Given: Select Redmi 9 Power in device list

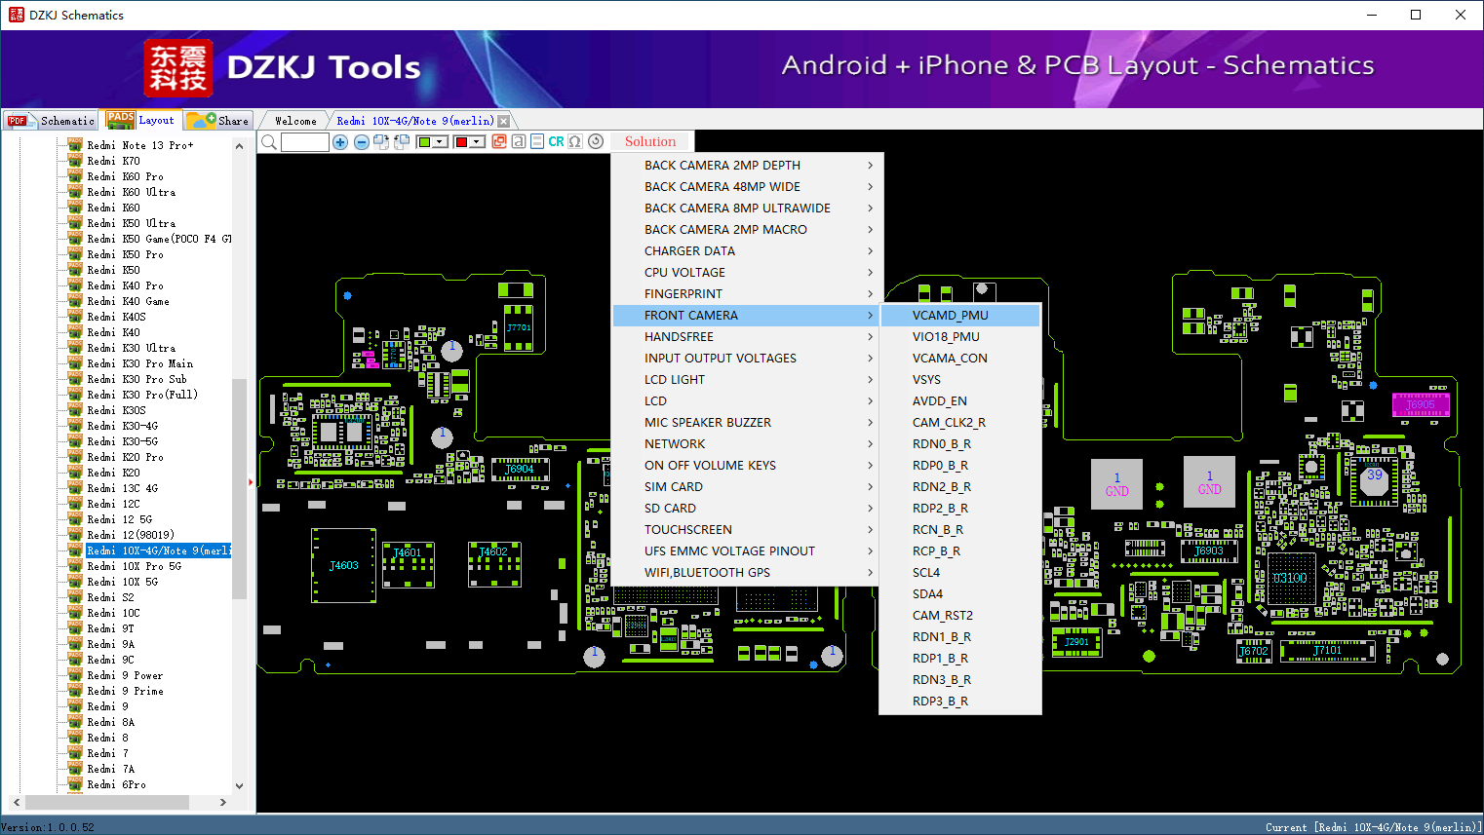Looking at the screenshot, I should 125,675.
